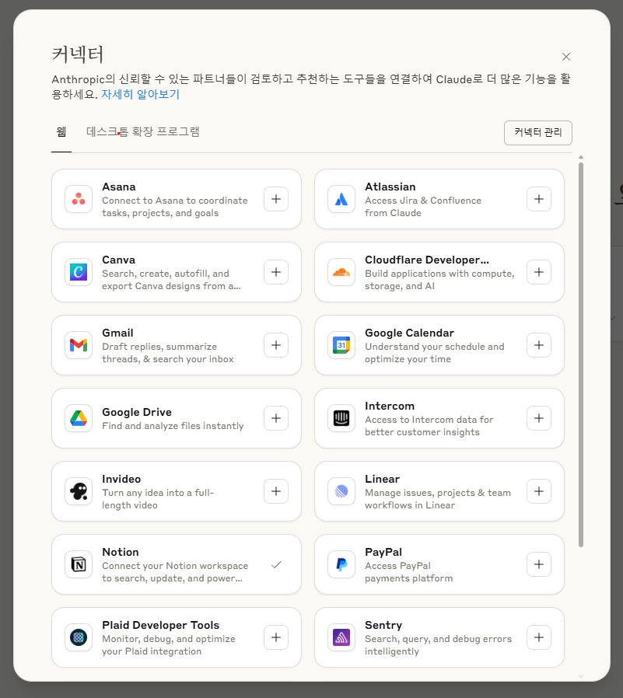Add the Invideo connector
The height and width of the screenshot is (698, 623).
pos(276,491)
